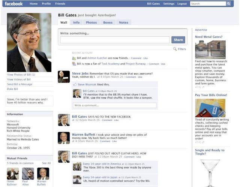
Task: Switch to the Info tab
Action: coord(76,22)
